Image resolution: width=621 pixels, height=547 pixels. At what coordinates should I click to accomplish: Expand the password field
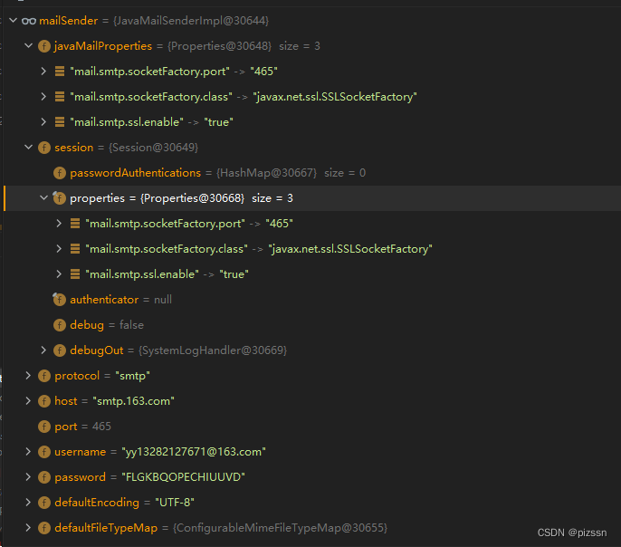(x=28, y=477)
